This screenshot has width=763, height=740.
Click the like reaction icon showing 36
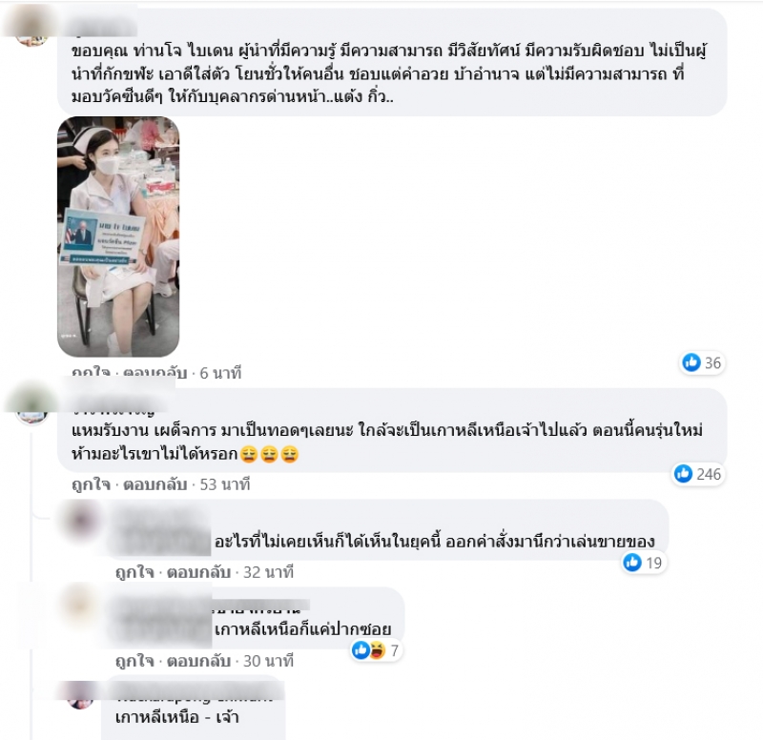691,362
